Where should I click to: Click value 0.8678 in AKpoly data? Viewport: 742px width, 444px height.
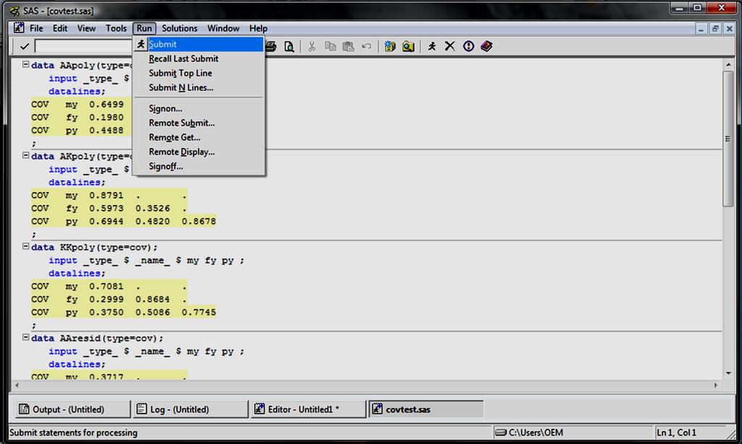click(199, 222)
